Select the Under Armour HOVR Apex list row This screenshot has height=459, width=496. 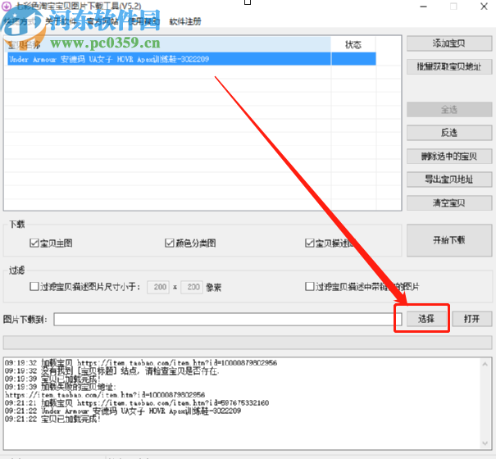(x=192, y=59)
